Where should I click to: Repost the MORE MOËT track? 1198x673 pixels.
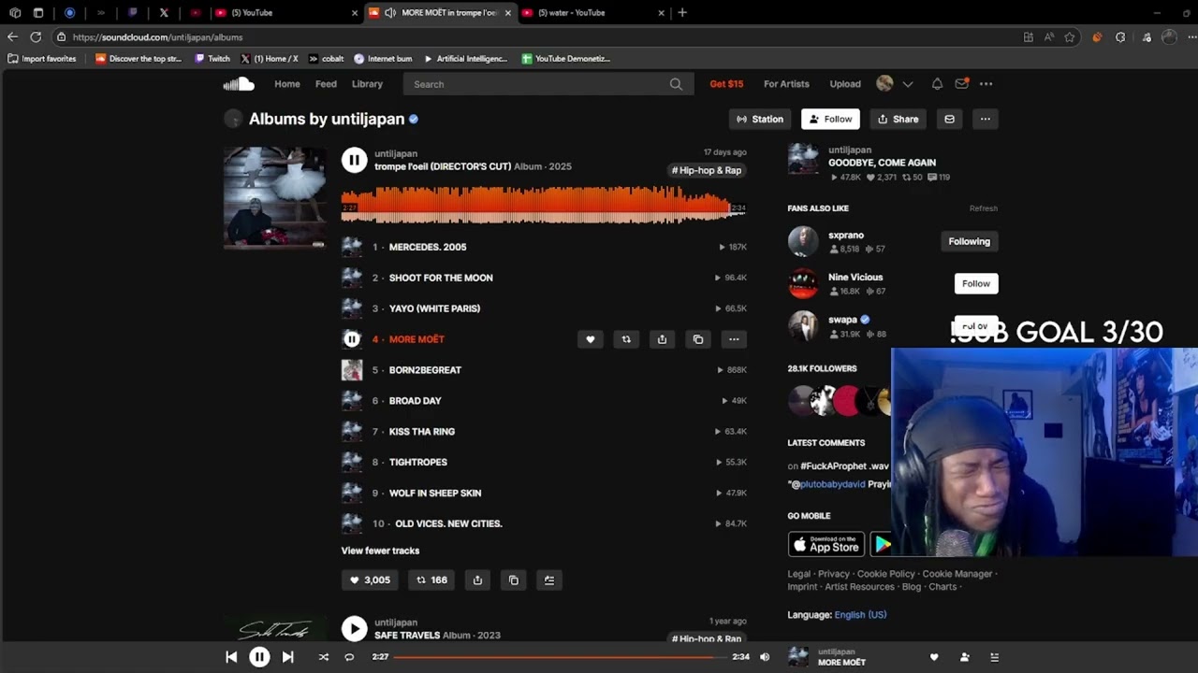[626, 339]
